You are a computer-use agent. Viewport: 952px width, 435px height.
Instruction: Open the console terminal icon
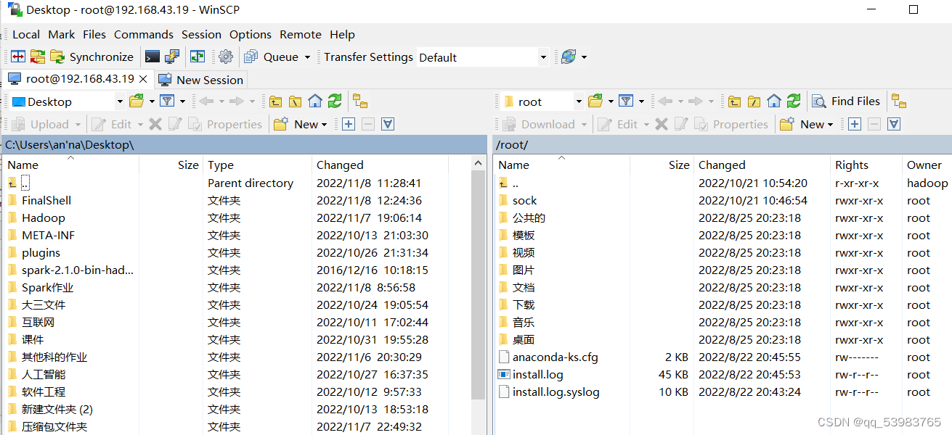pos(152,57)
